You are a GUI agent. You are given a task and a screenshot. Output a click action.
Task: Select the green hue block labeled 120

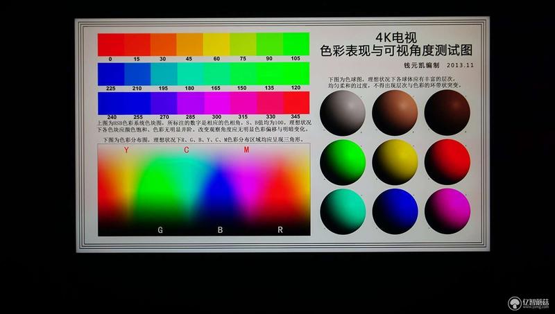[x=296, y=73]
